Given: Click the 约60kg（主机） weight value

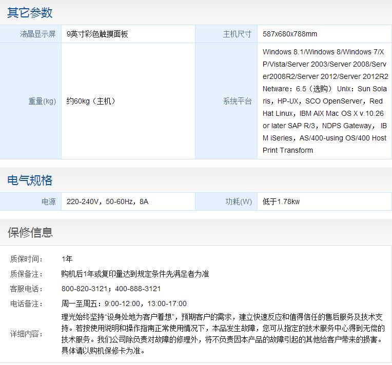Looking at the screenshot, I should [x=91, y=101].
